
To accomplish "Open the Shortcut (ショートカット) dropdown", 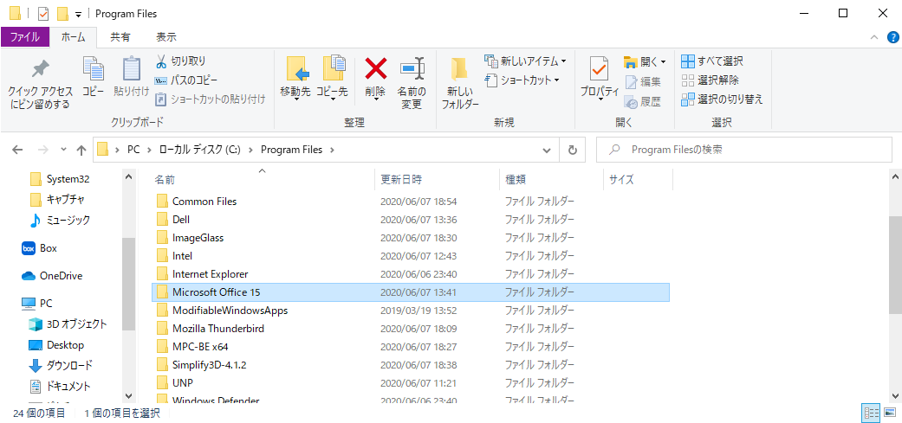I will (522, 80).
